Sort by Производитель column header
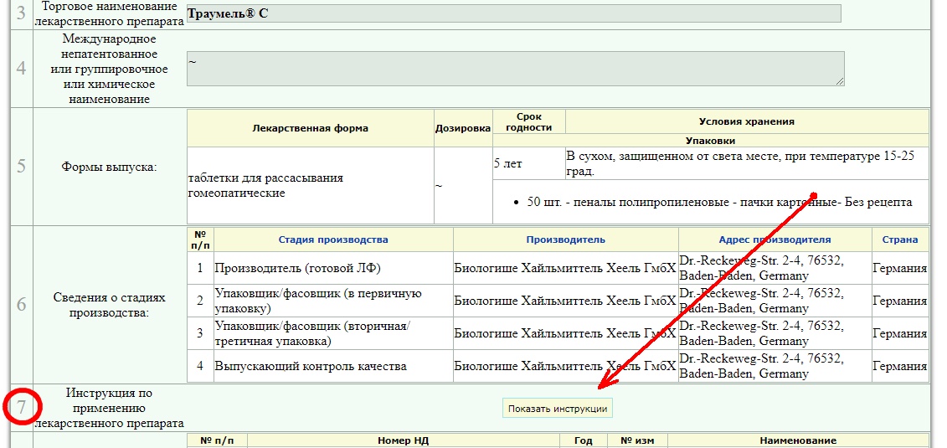Screen dimensions: 947x448 [565, 239]
